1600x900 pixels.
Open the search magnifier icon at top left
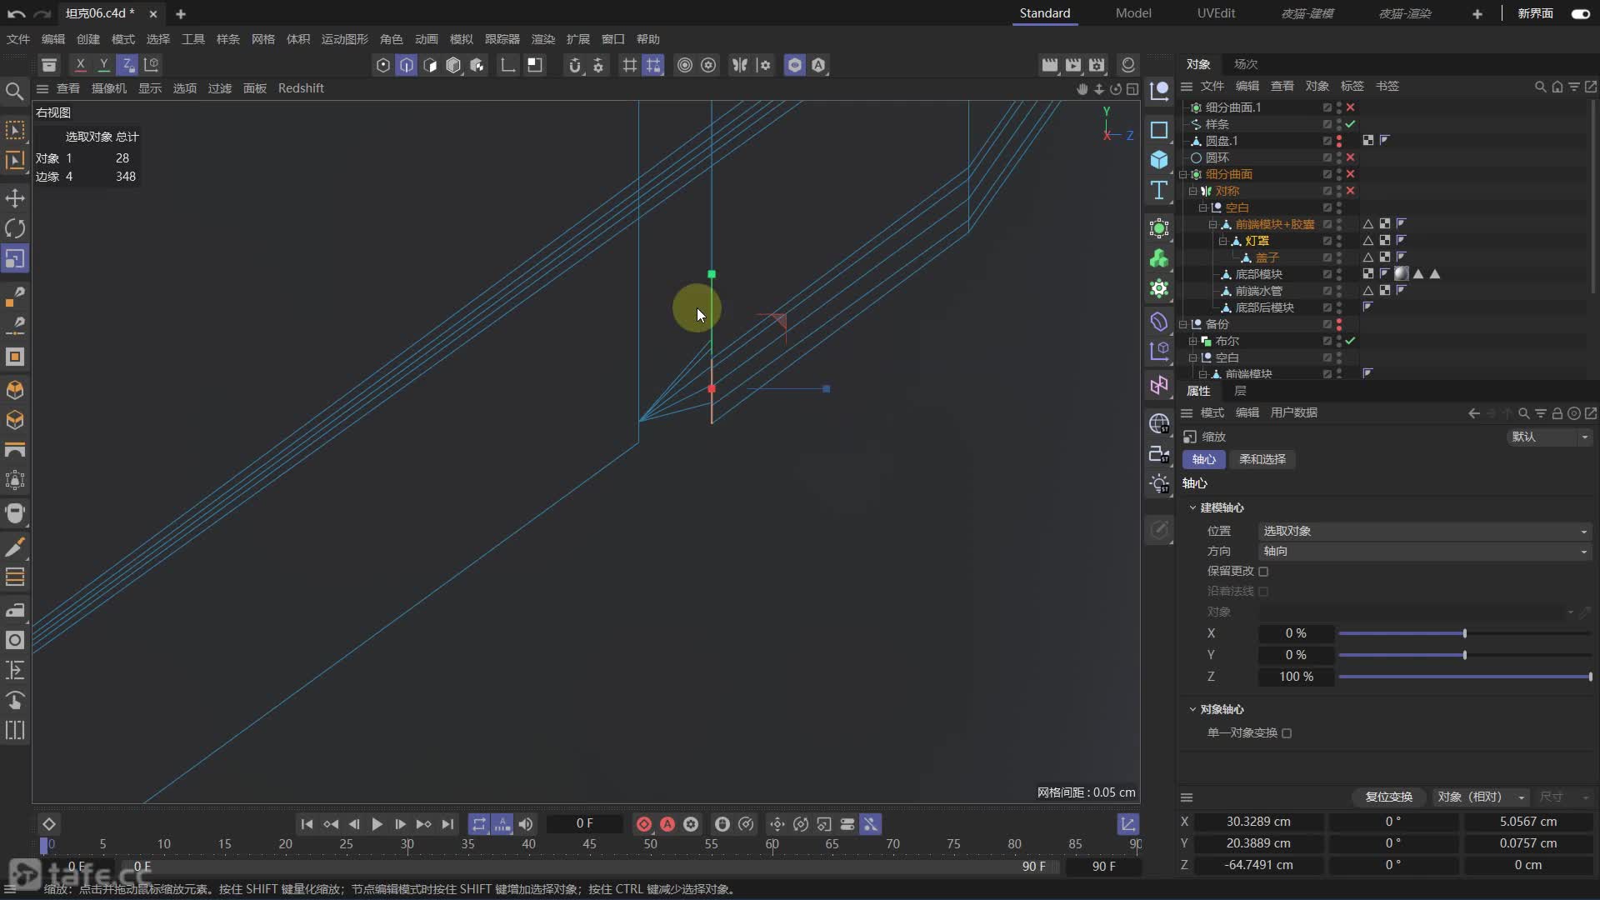pos(14,92)
